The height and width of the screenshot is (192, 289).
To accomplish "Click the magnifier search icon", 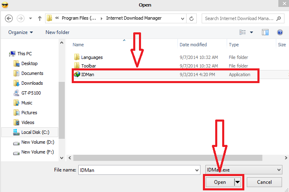I will click(279, 18).
